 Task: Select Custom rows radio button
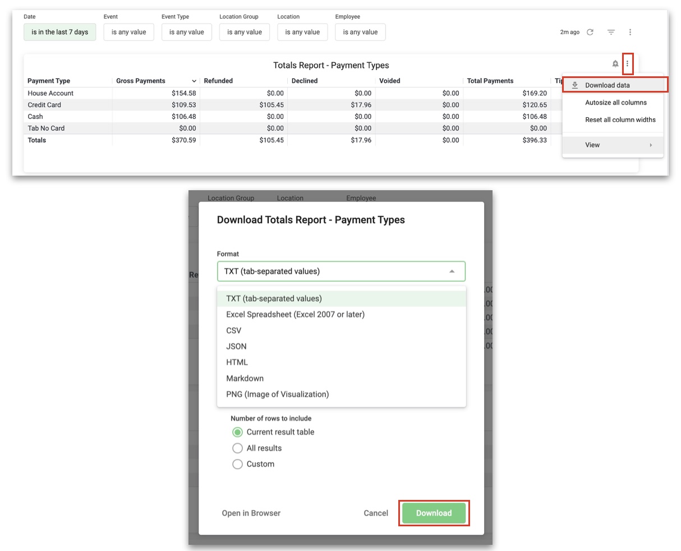coord(237,464)
